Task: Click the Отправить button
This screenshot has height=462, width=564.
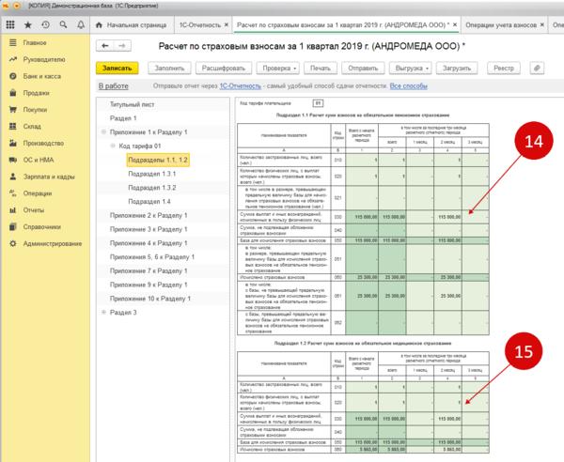Action: pos(363,68)
